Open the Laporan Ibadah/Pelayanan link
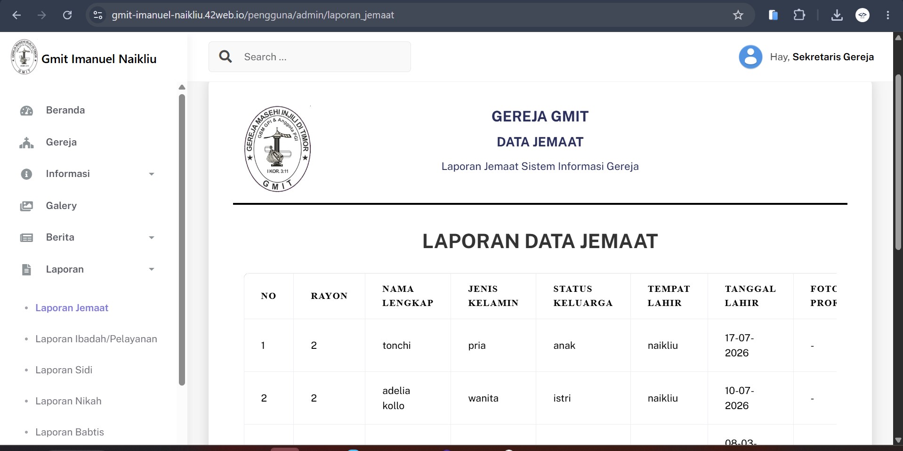903x451 pixels. [x=96, y=339]
